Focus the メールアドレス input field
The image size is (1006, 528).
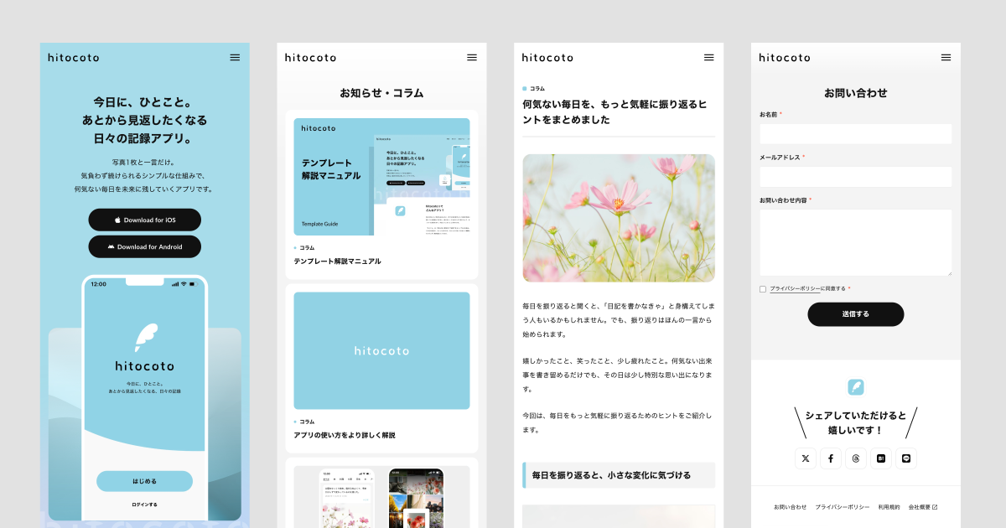(856, 177)
